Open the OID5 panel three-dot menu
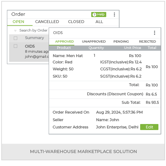This screenshot has height=166, width=166. (154, 33)
